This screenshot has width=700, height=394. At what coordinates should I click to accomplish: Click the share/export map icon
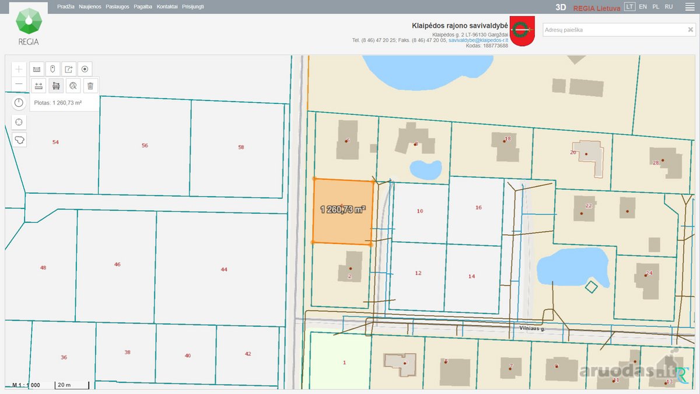[69, 69]
